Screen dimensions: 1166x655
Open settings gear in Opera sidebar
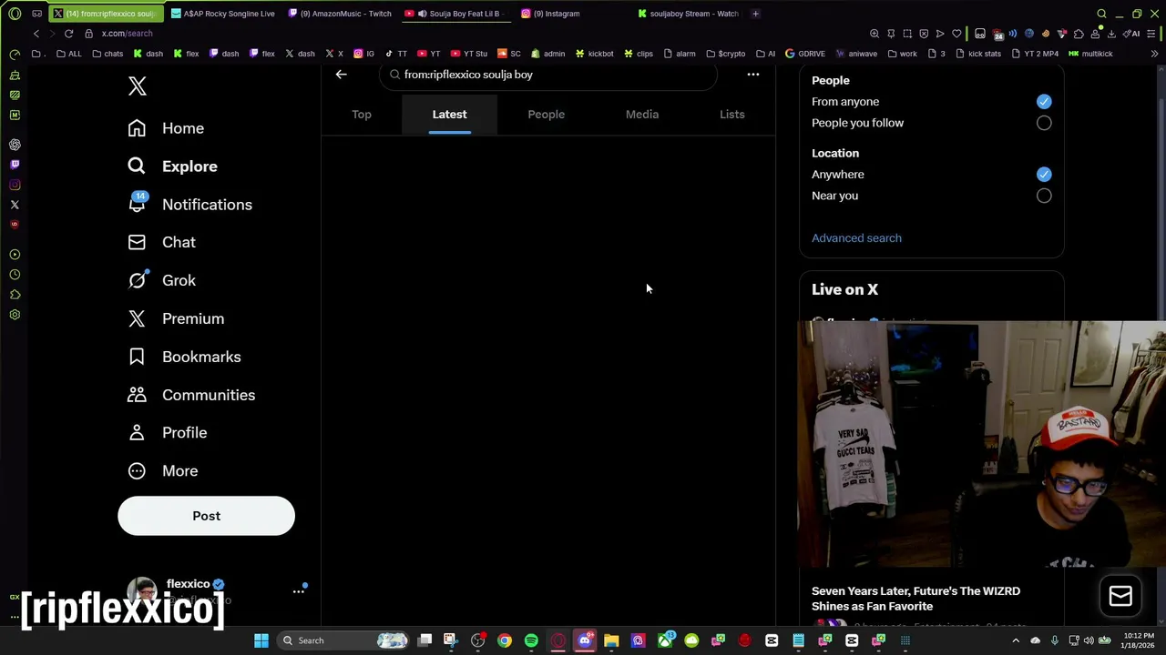pyautogui.click(x=15, y=315)
